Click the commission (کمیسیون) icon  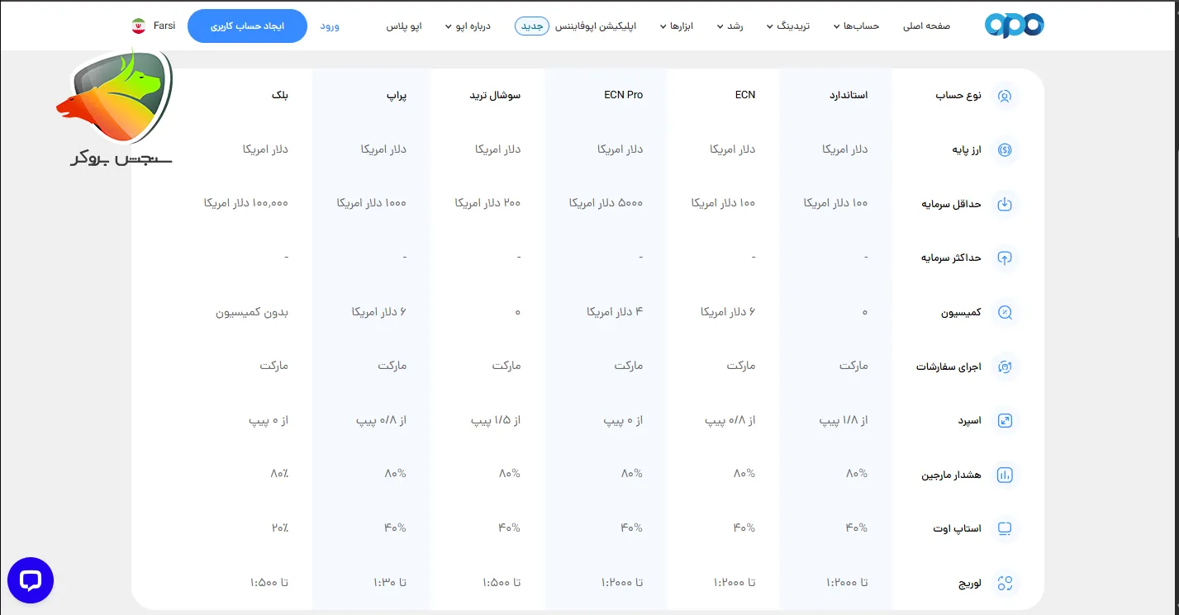1005,313
